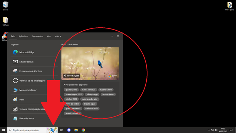Viewport: 236px width, 133px height.
Task: Search for frança x croácia
Action: (x=88, y=89)
